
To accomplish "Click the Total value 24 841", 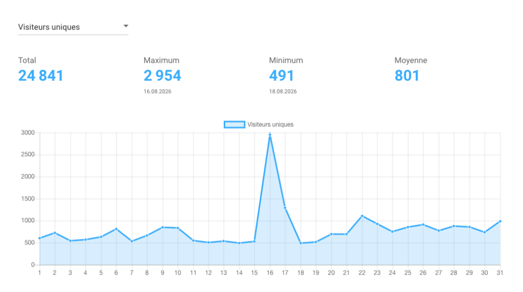I will (x=41, y=76).
